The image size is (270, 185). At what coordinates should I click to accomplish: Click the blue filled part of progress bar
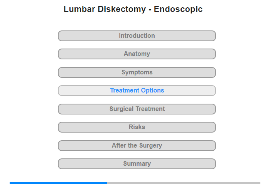[58, 183]
